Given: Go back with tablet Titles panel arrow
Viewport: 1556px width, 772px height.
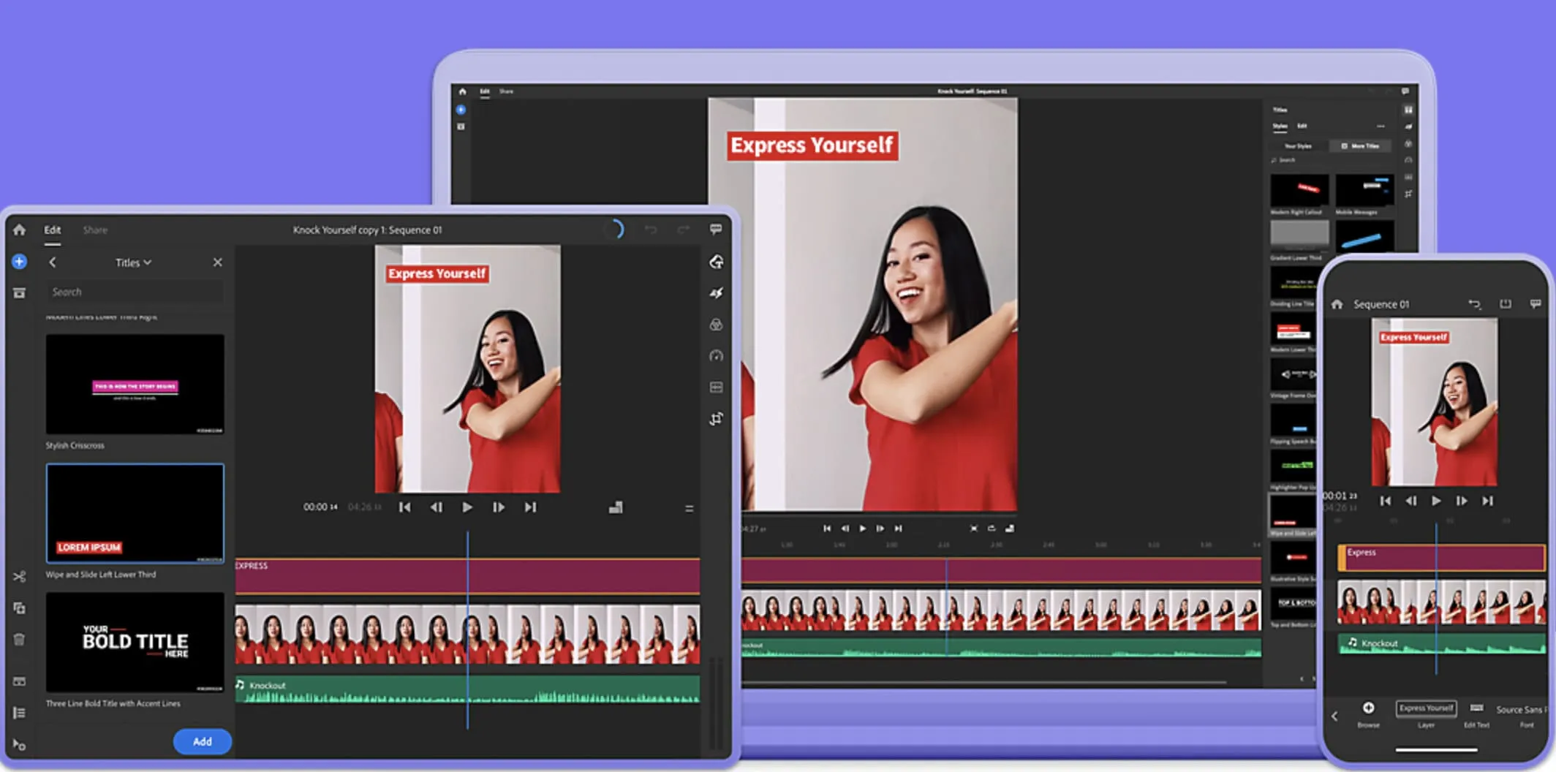Looking at the screenshot, I should 53,262.
